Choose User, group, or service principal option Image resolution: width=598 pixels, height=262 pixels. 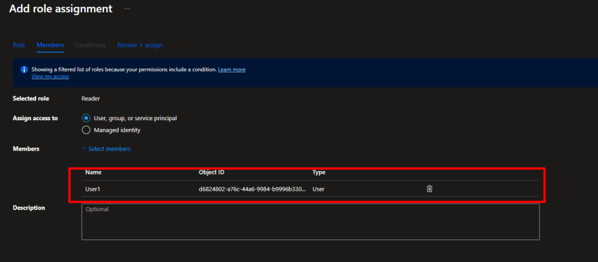86,118
